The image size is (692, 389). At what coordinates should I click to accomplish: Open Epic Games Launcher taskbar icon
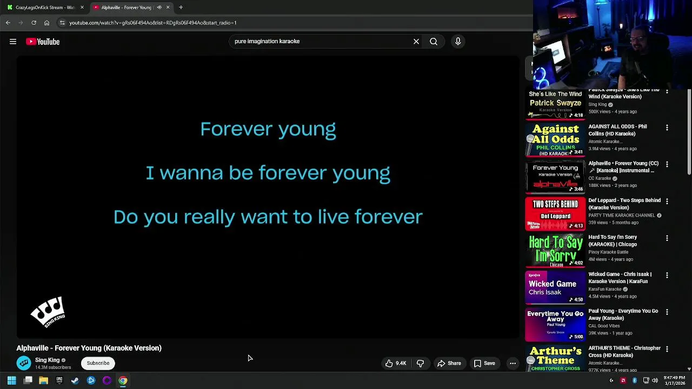coord(59,381)
